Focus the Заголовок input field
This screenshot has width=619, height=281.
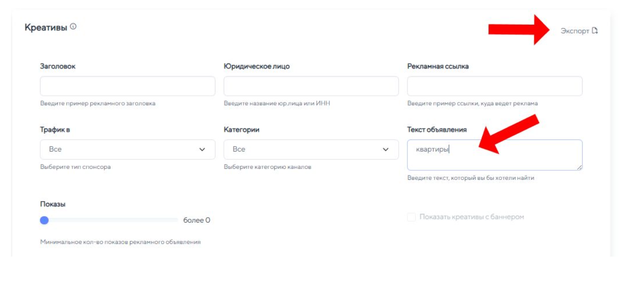point(127,86)
